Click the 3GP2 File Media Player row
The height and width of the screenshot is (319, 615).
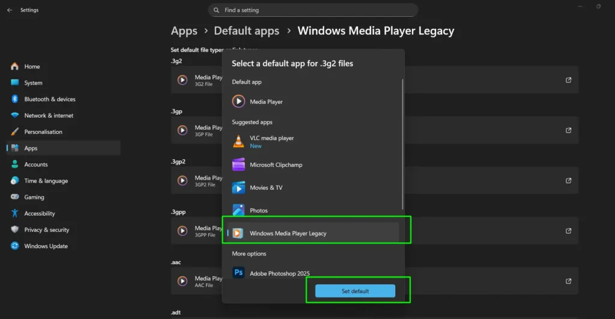375,180
